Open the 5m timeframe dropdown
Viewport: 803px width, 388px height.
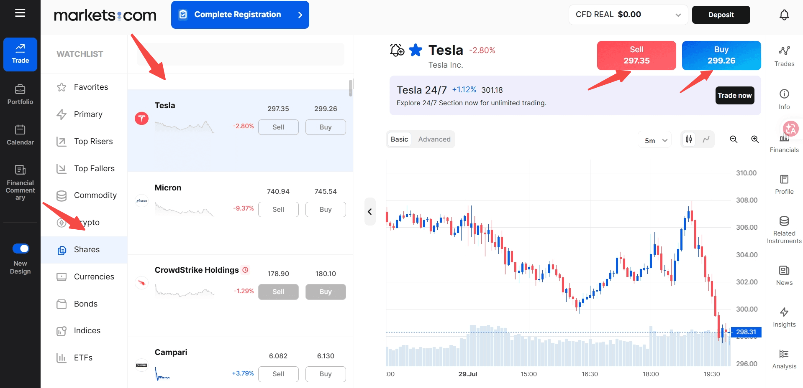tap(655, 140)
